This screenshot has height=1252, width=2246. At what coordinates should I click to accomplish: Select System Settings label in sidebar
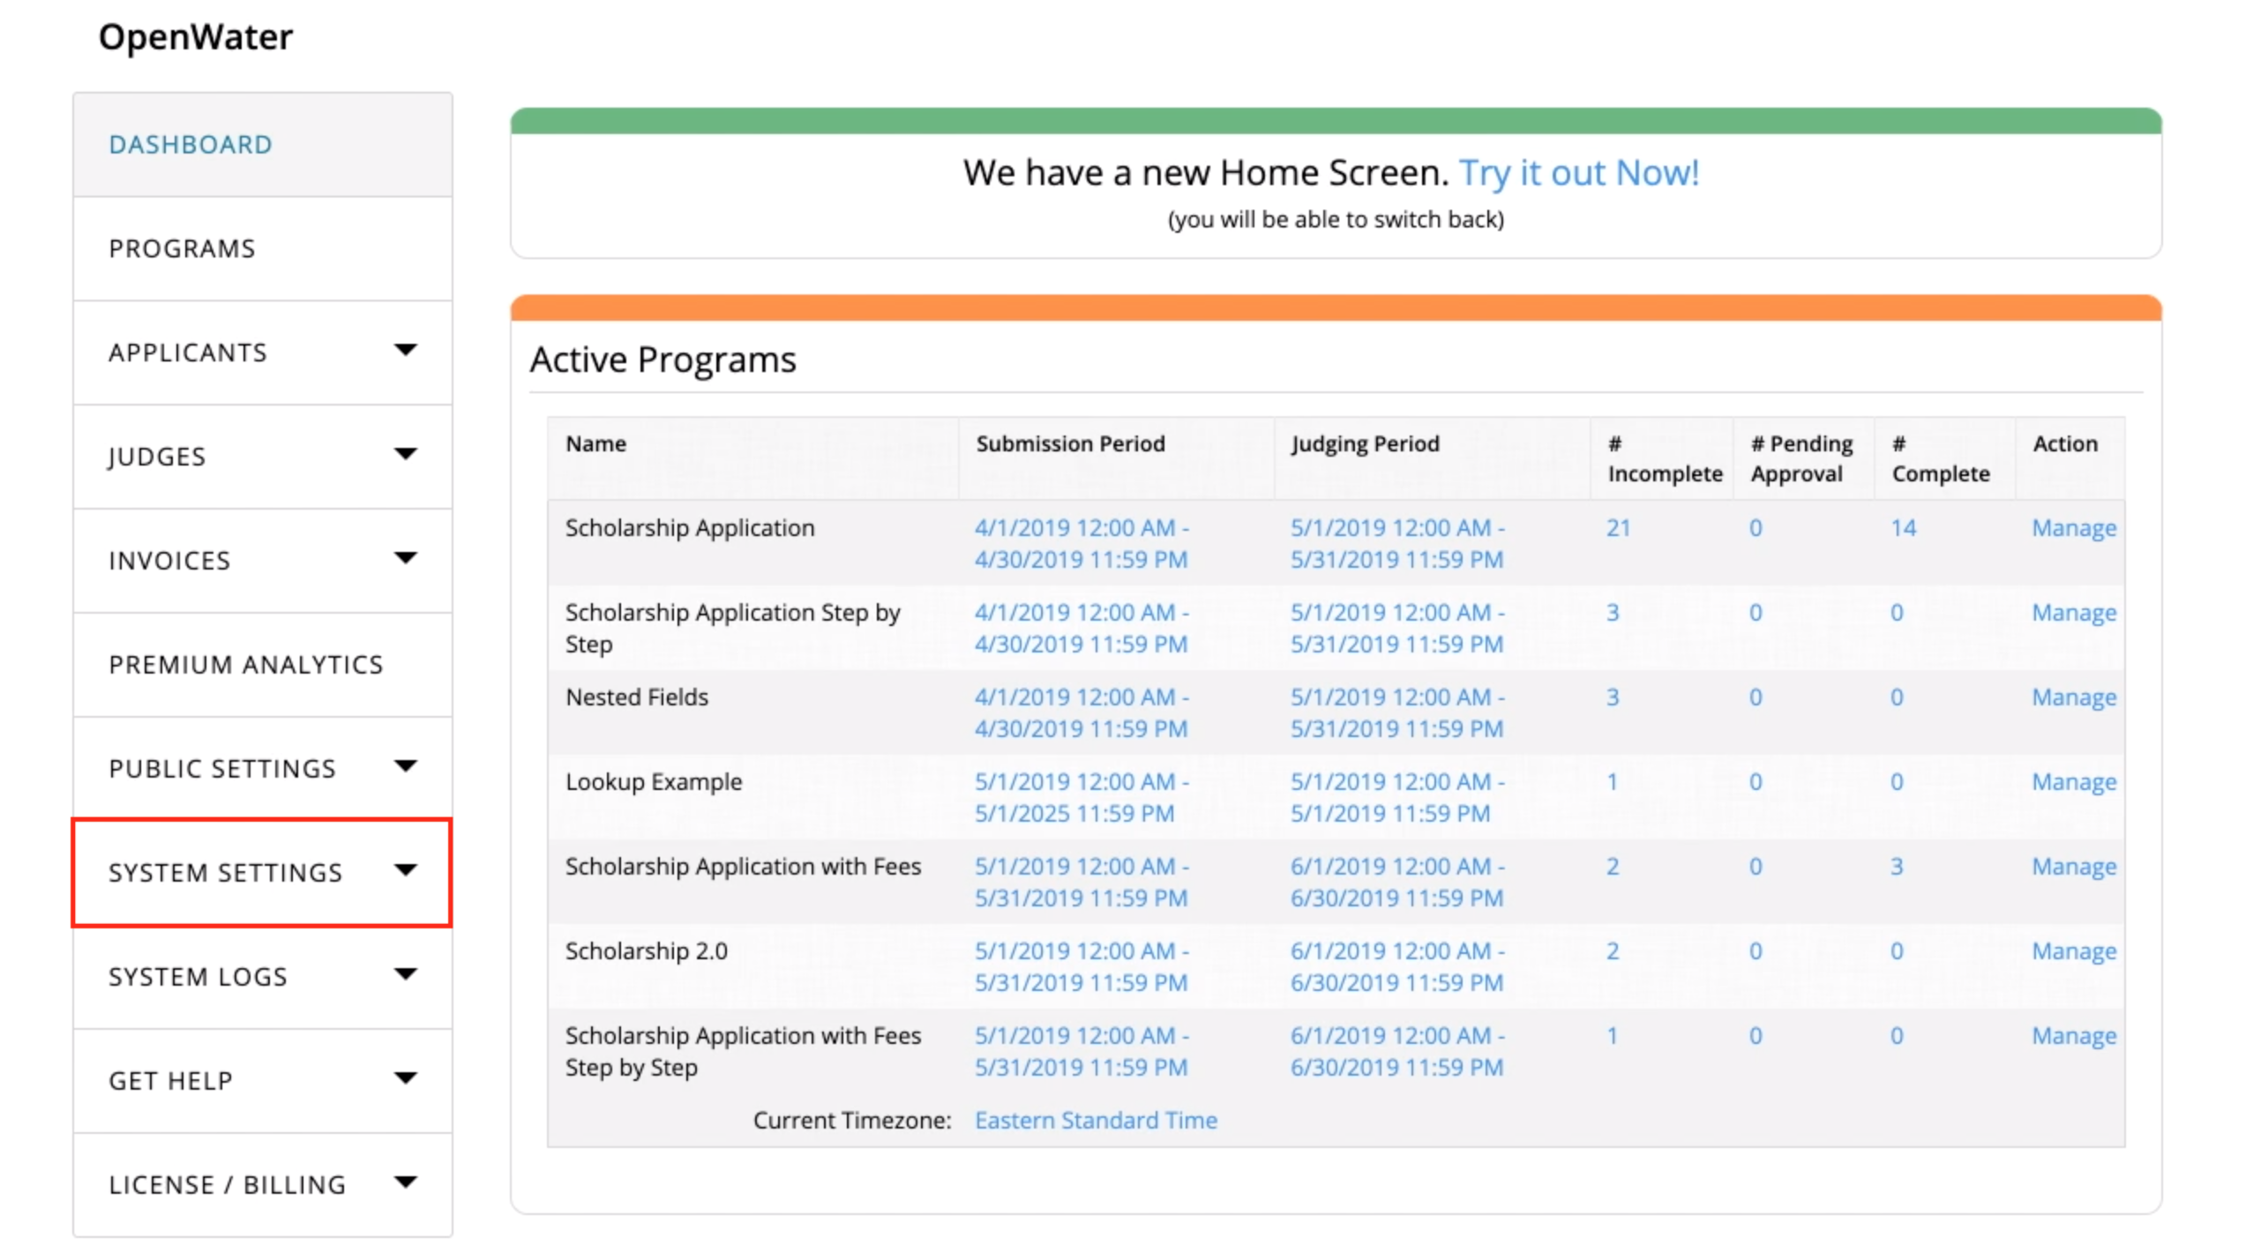point(226,873)
